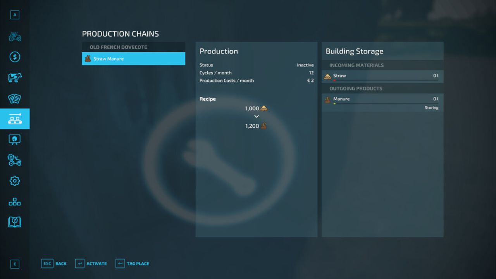Click the PRODUCTION CHAINS page title
The height and width of the screenshot is (279, 496).
121,34
